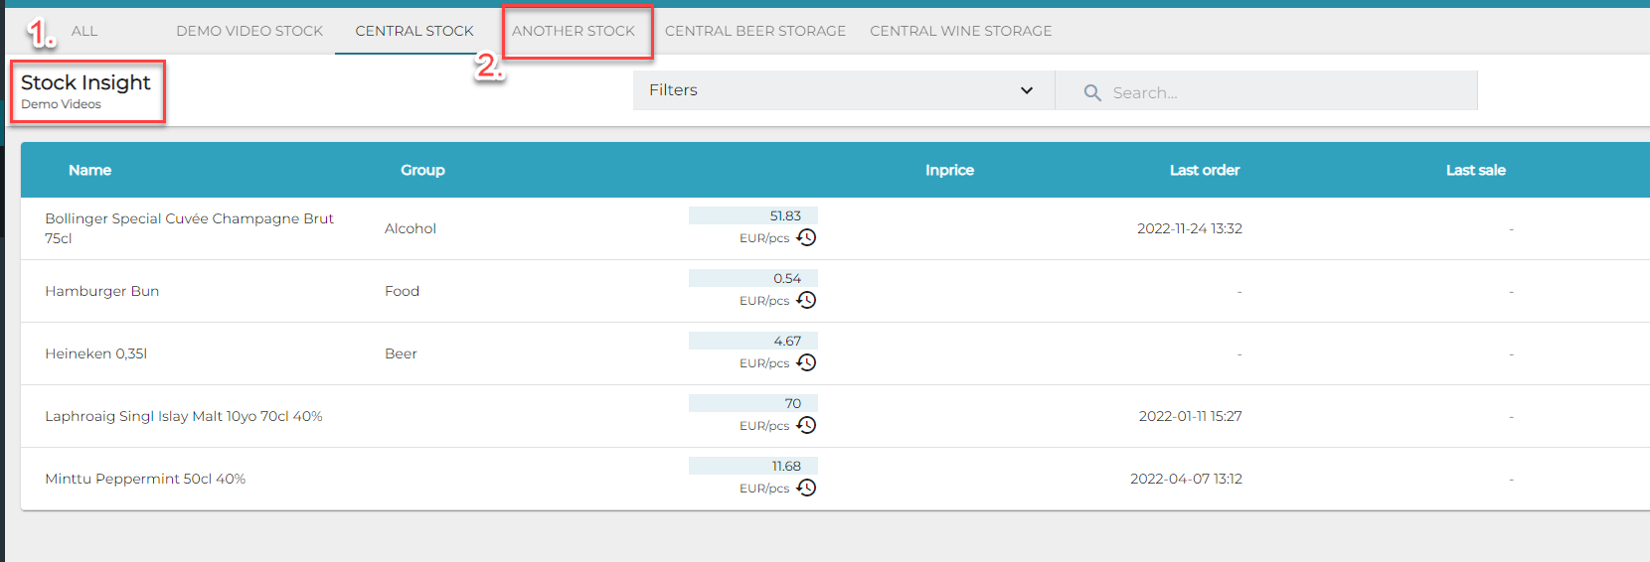Open the DEMO VIDEO STOCK tab

pyautogui.click(x=249, y=31)
